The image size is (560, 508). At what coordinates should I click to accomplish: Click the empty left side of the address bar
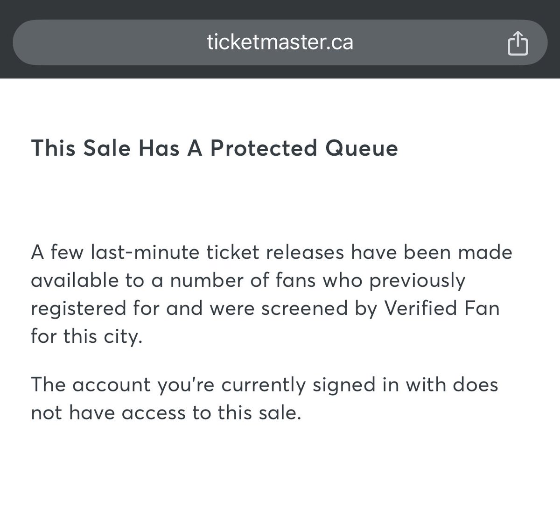click(x=93, y=43)
